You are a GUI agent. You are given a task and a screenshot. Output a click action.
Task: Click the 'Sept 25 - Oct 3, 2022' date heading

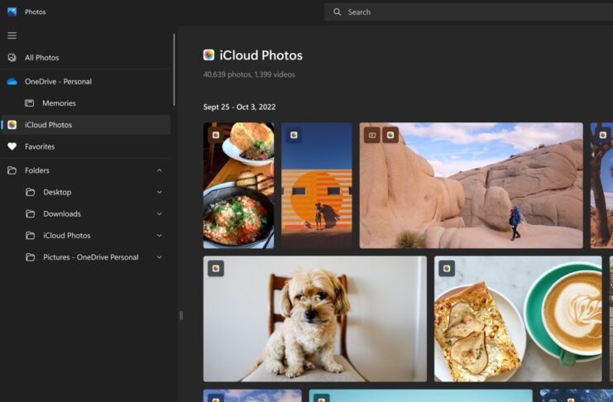pyautogui.click(x=239, y=108)
